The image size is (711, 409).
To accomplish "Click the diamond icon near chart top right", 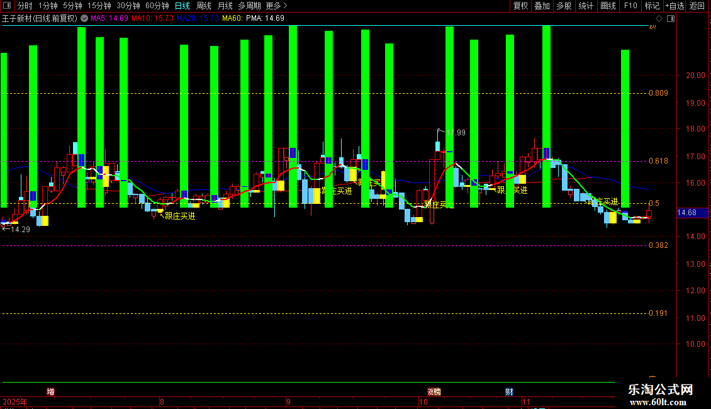I will tap(659, 19).
